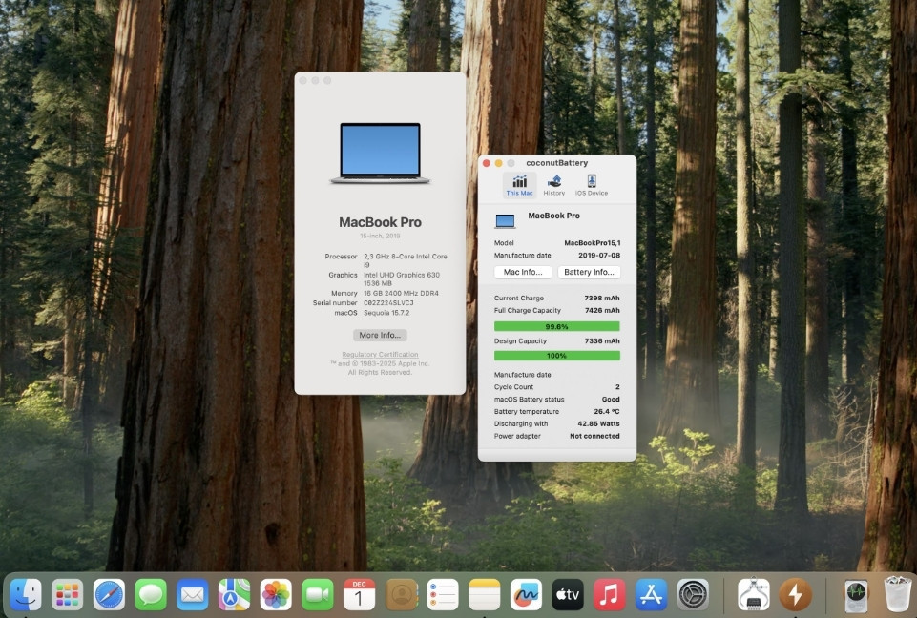Click the More Info... button
This screenshot has height=618, width=917.
pos(380,336)
